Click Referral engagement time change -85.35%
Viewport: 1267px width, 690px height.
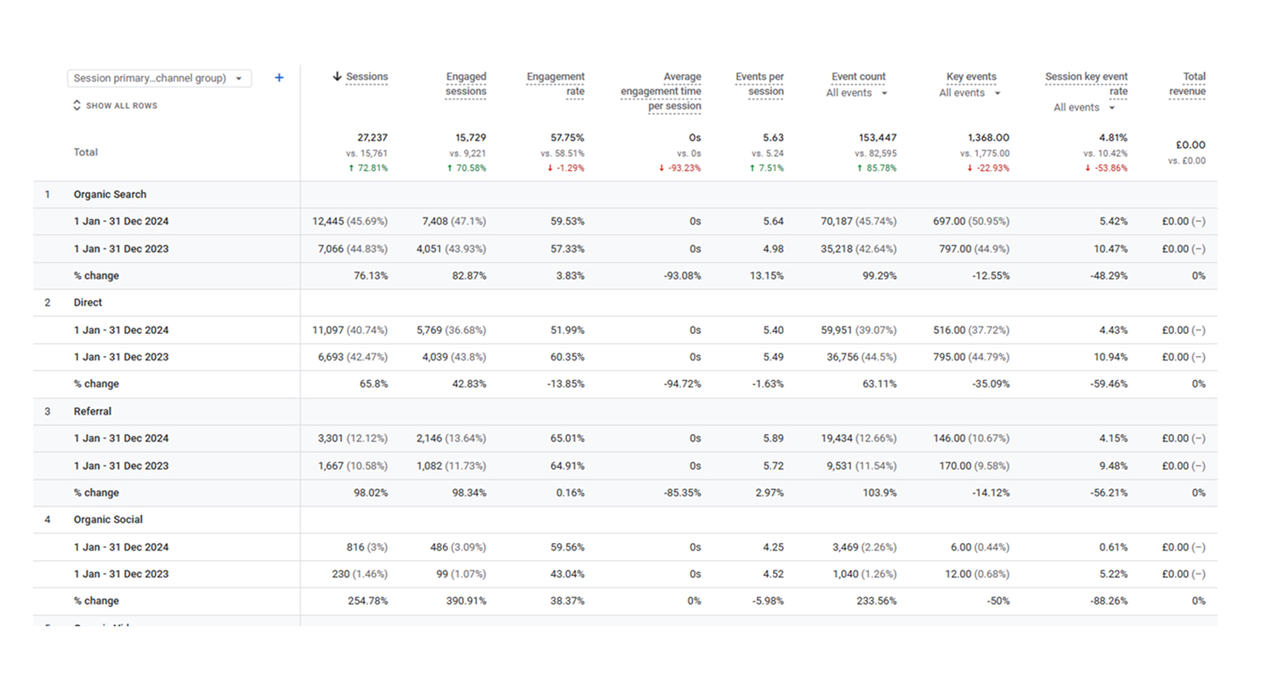[x=682, y=493]
